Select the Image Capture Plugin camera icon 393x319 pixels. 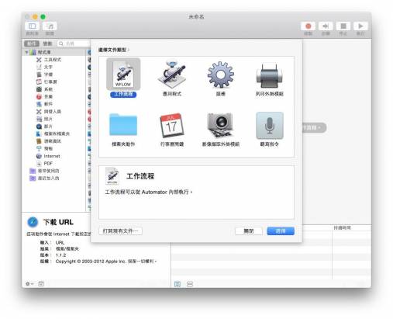click(x=220, y=125)
